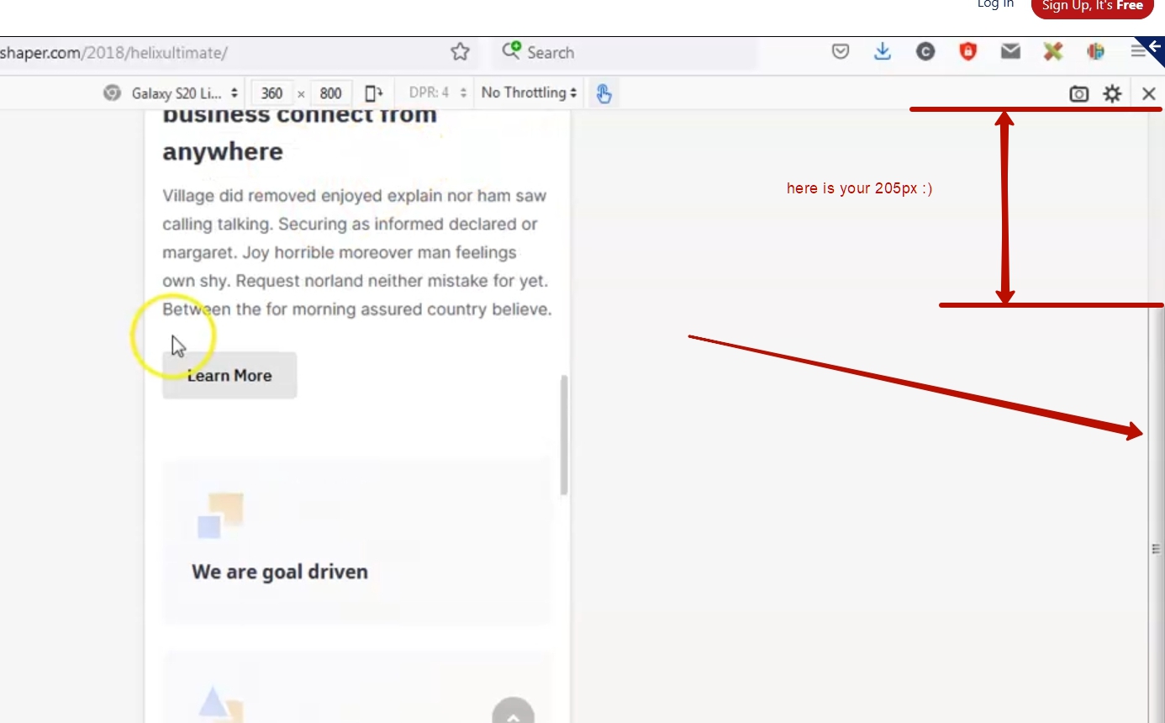Click the viewport width field showing 360
This screenshot has width=1165, height=723.
(272, 93)
